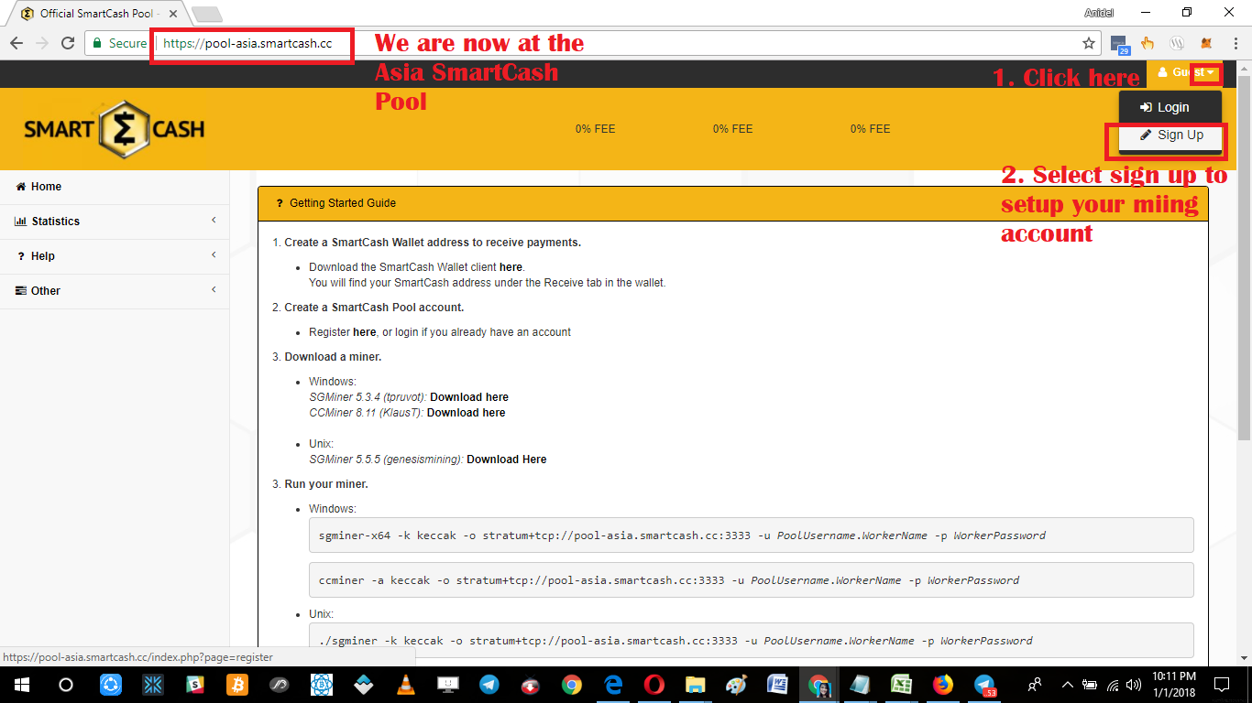Image resolution: width=1252 pixels, height=703 pixels.
Task: Open the Windows Start menu
Action: click(20, 684)
